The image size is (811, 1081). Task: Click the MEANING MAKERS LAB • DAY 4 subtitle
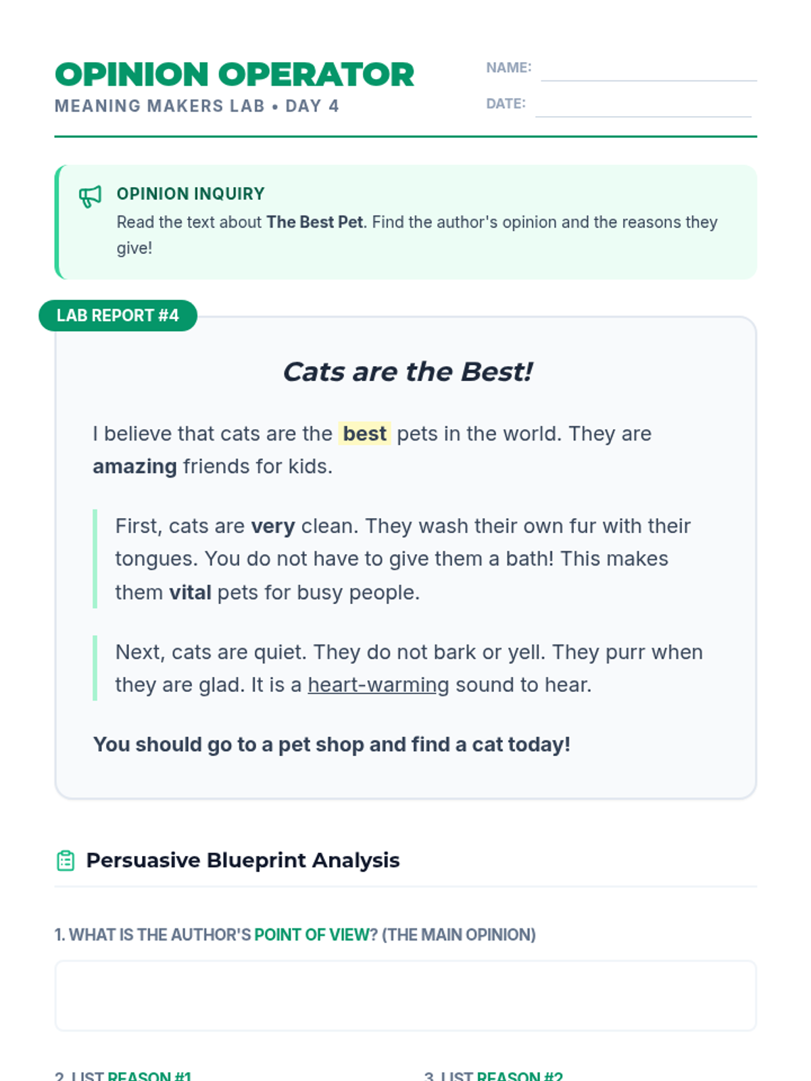(197, 106)
